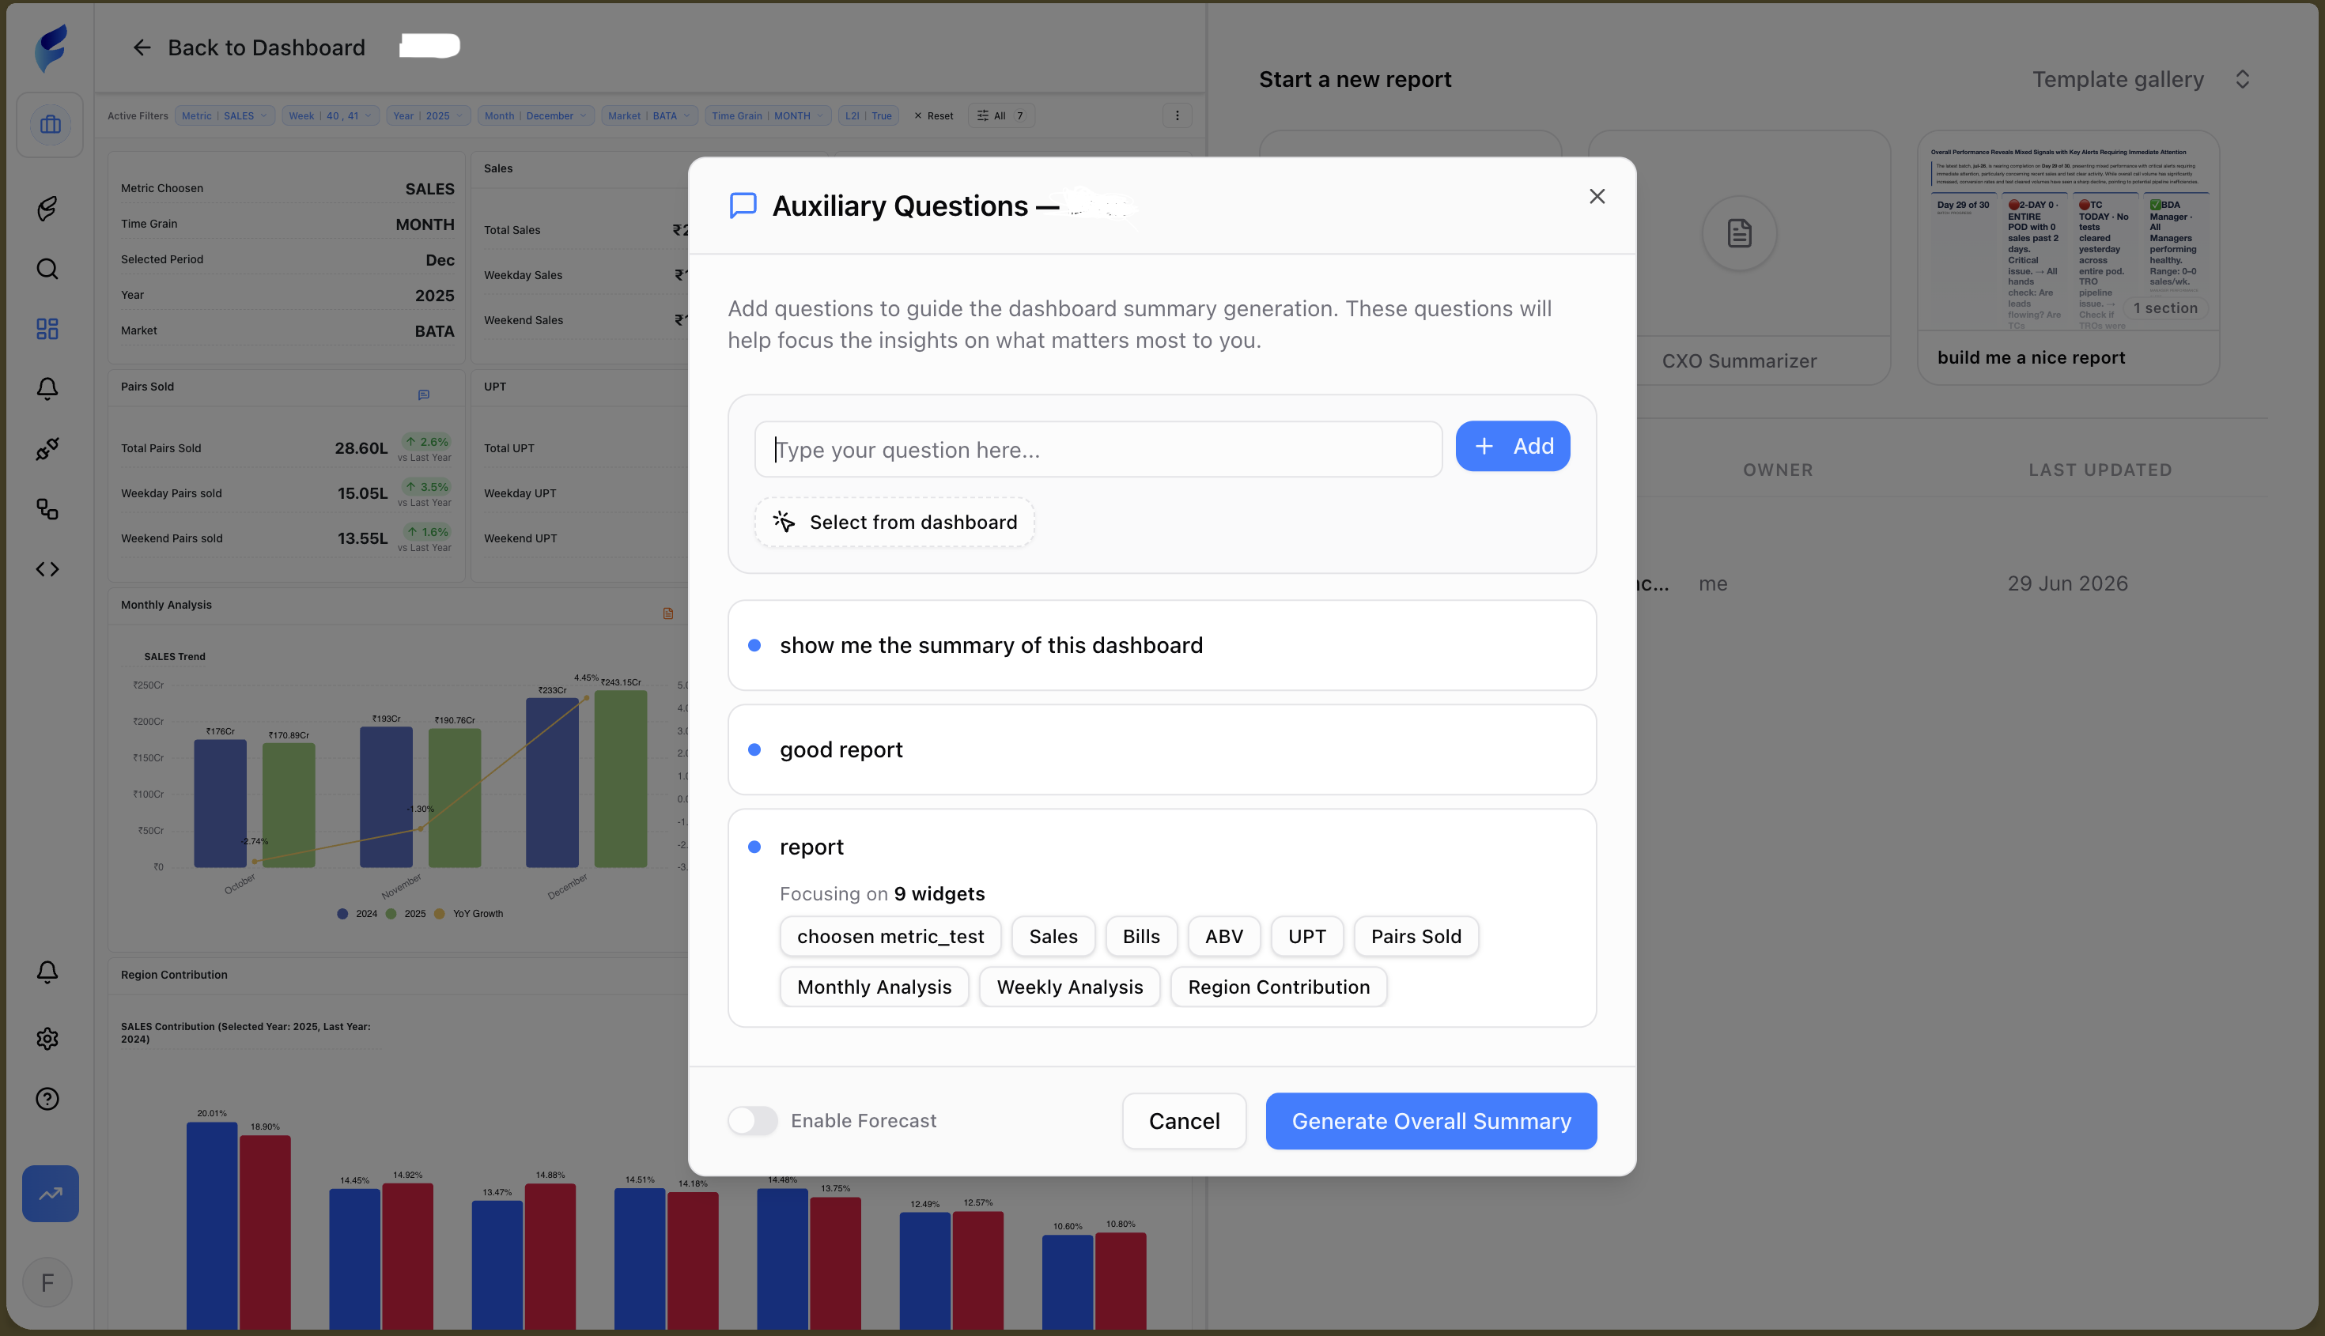2325x1336 pixels.
Task: Open the Year 2025 filter dropdown
Action: [429, 115]
